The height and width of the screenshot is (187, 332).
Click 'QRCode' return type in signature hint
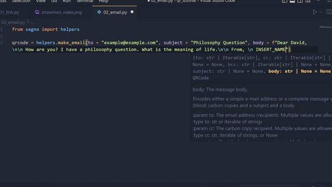tap(201, 78)
